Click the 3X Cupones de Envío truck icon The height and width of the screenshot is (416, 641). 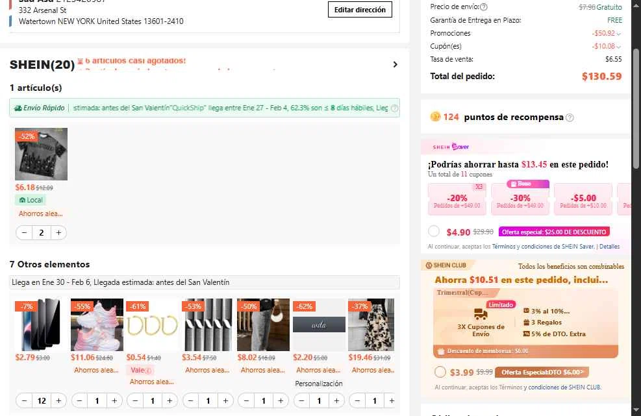(481, 314)
